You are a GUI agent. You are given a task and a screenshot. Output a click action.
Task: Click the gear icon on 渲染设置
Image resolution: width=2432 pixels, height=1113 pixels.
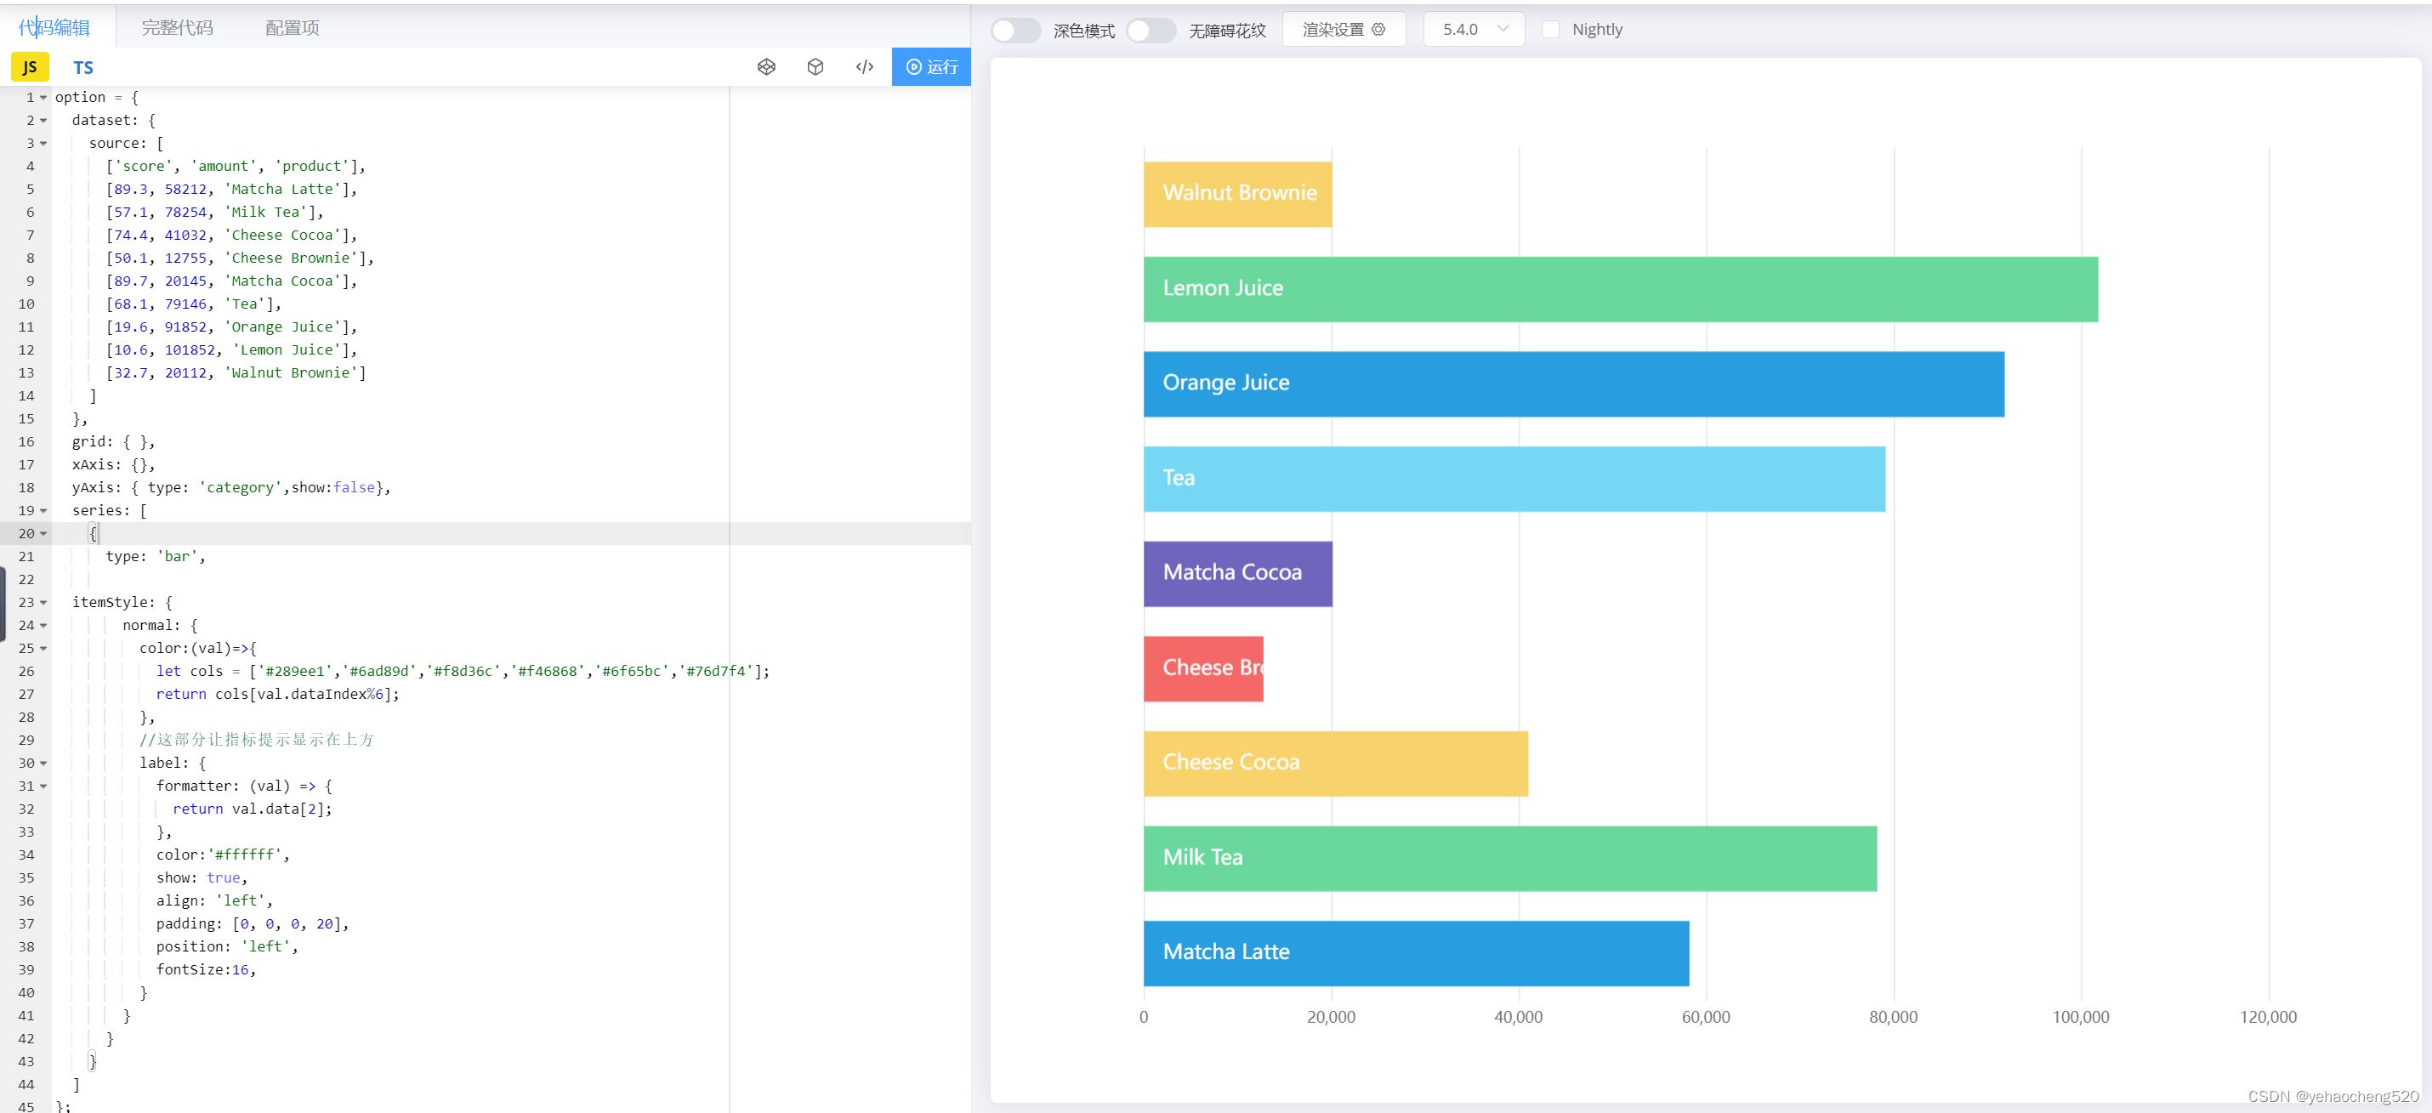tap(1380, 29)
